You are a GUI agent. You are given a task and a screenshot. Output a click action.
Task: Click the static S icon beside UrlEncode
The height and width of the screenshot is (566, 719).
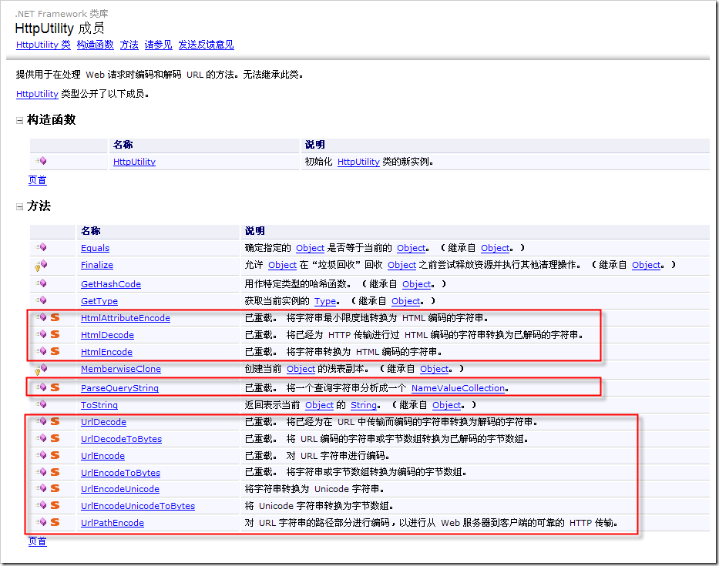pyautogui.click(x=55, y=455)
